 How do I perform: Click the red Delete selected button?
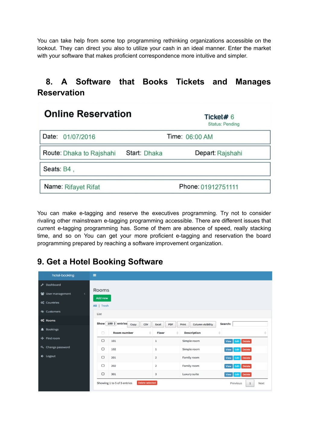[147, 383]
